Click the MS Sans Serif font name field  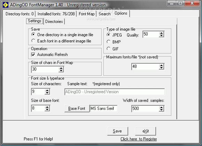[103, 108]
